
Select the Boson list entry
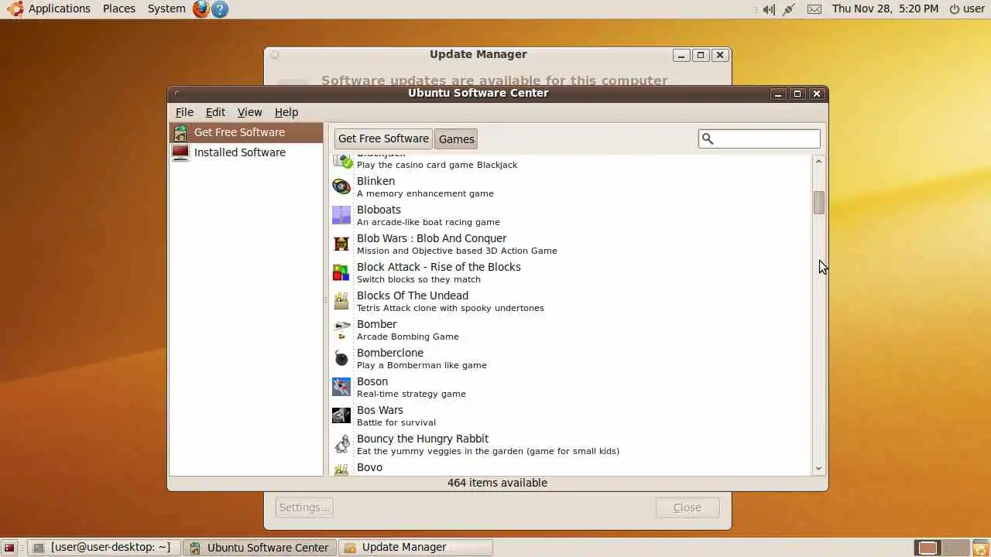[571, 387]
